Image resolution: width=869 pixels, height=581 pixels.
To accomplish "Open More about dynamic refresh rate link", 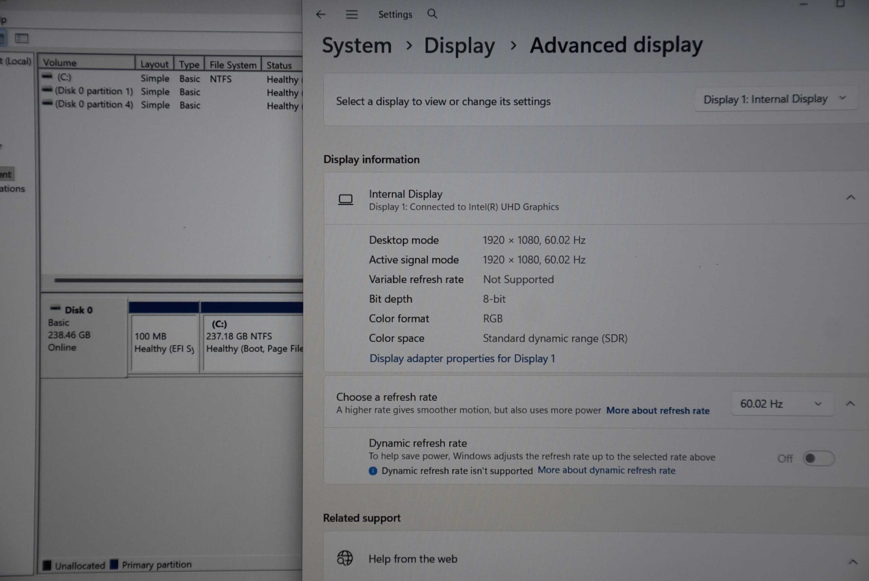I will [x=606, y=470].
